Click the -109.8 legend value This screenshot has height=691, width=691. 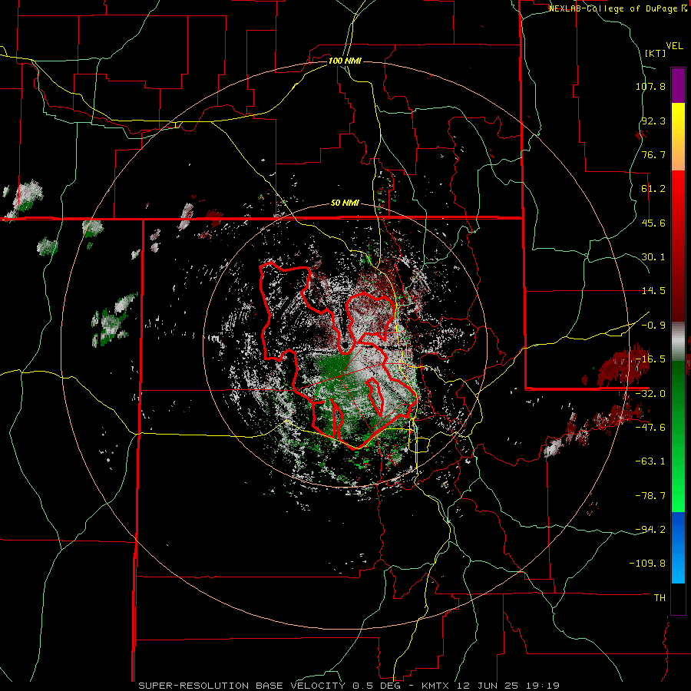click(x=647, y=564)
